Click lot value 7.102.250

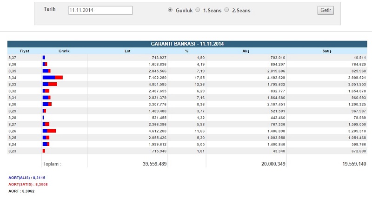pyautogui.click(x=158, y=78)
